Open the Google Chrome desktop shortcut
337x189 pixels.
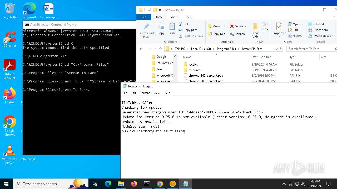10,126
